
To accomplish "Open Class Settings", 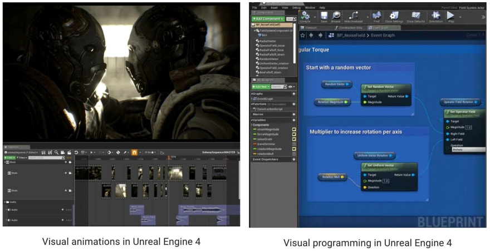I will 394,17.
